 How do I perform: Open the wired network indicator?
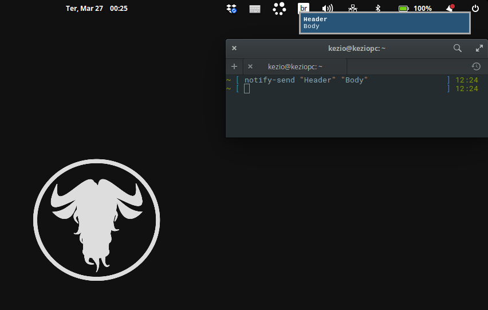coord(353,9)
